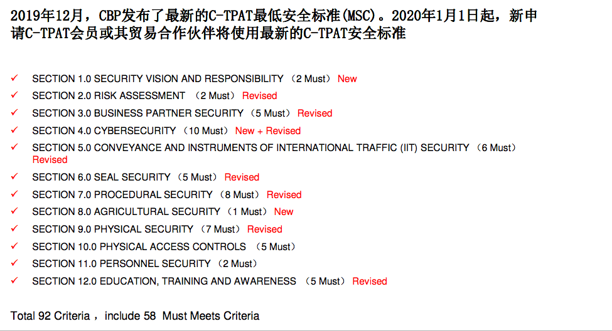
Task: Click the checkmark beside Section 5.0 Conveyance
Action: pyautogui.click(x=14, y=147)
